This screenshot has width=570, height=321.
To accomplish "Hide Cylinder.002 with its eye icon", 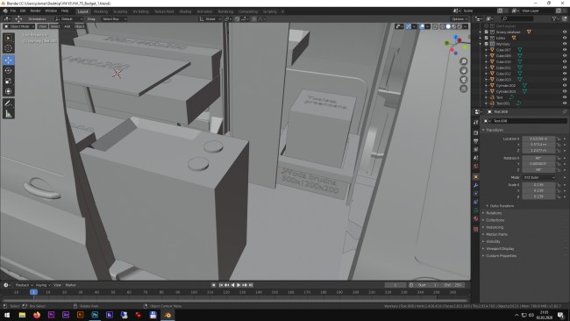I will click(x=565, y=85).
